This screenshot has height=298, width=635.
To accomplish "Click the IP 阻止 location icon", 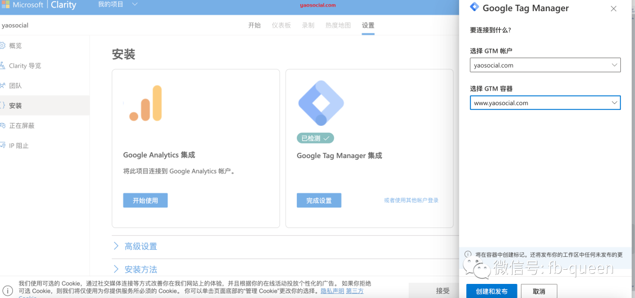I will coord(3,146).
